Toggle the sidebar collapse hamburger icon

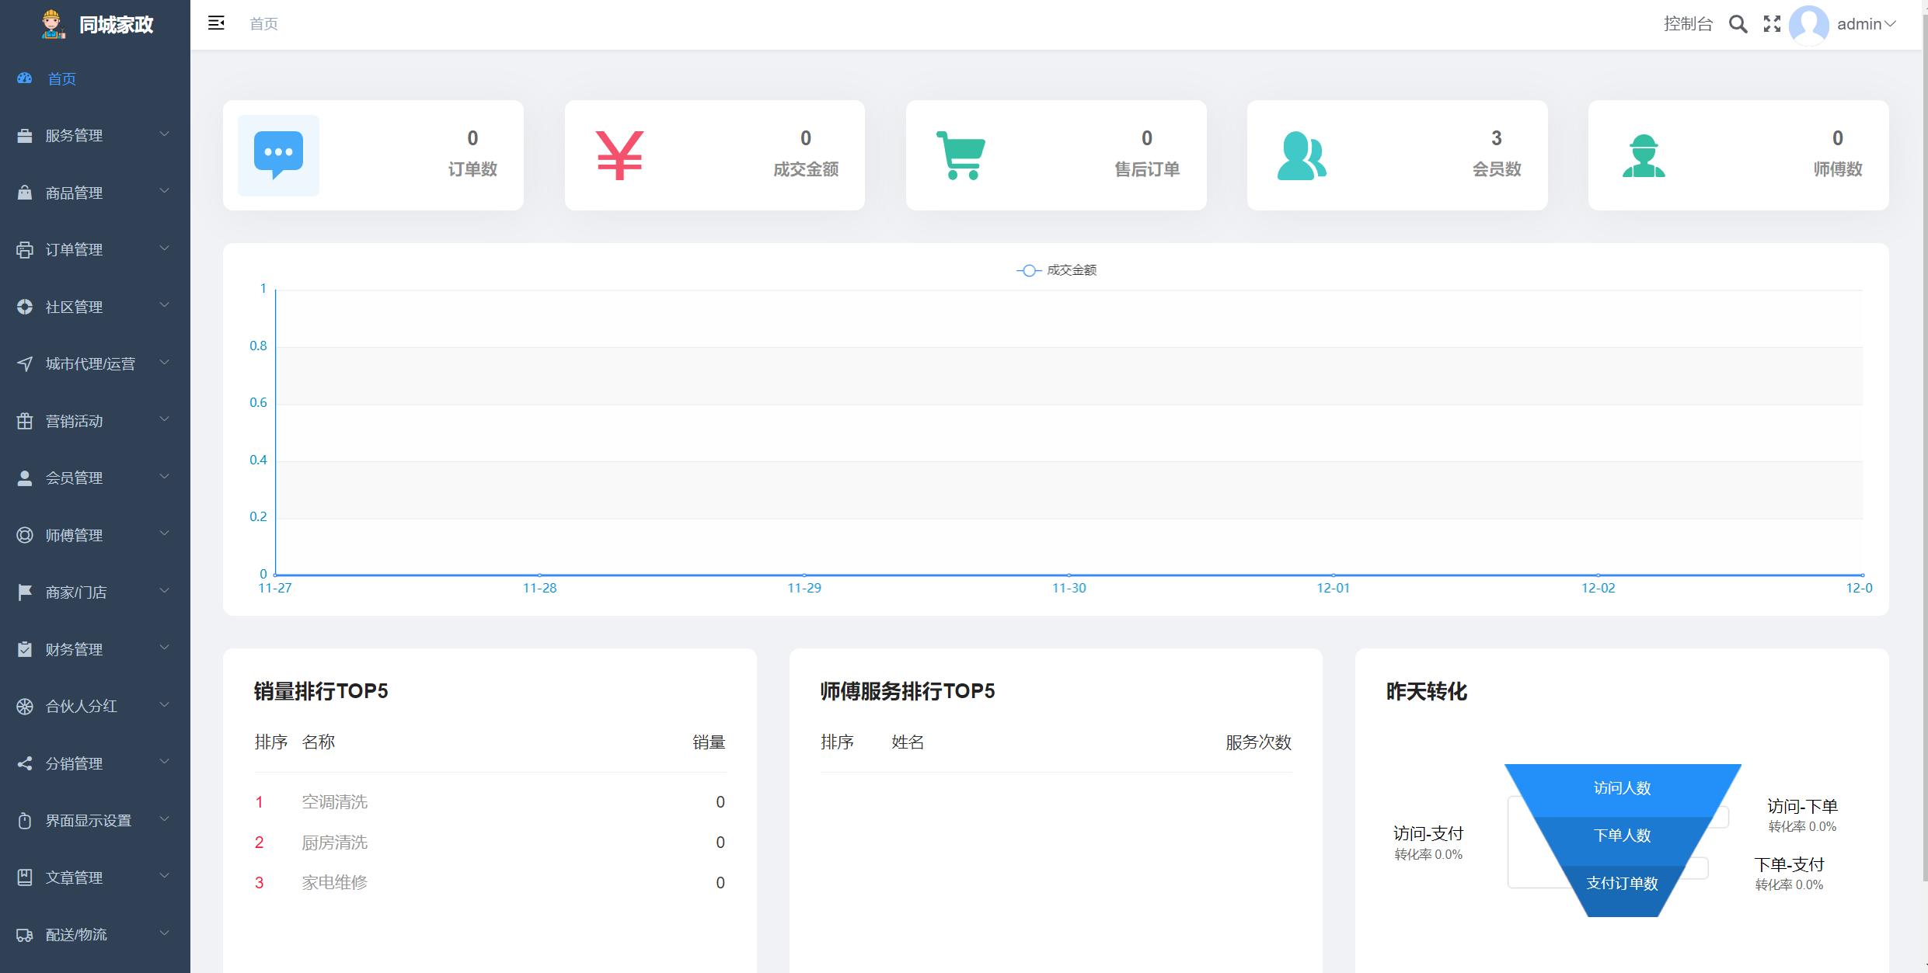[216, 23]
